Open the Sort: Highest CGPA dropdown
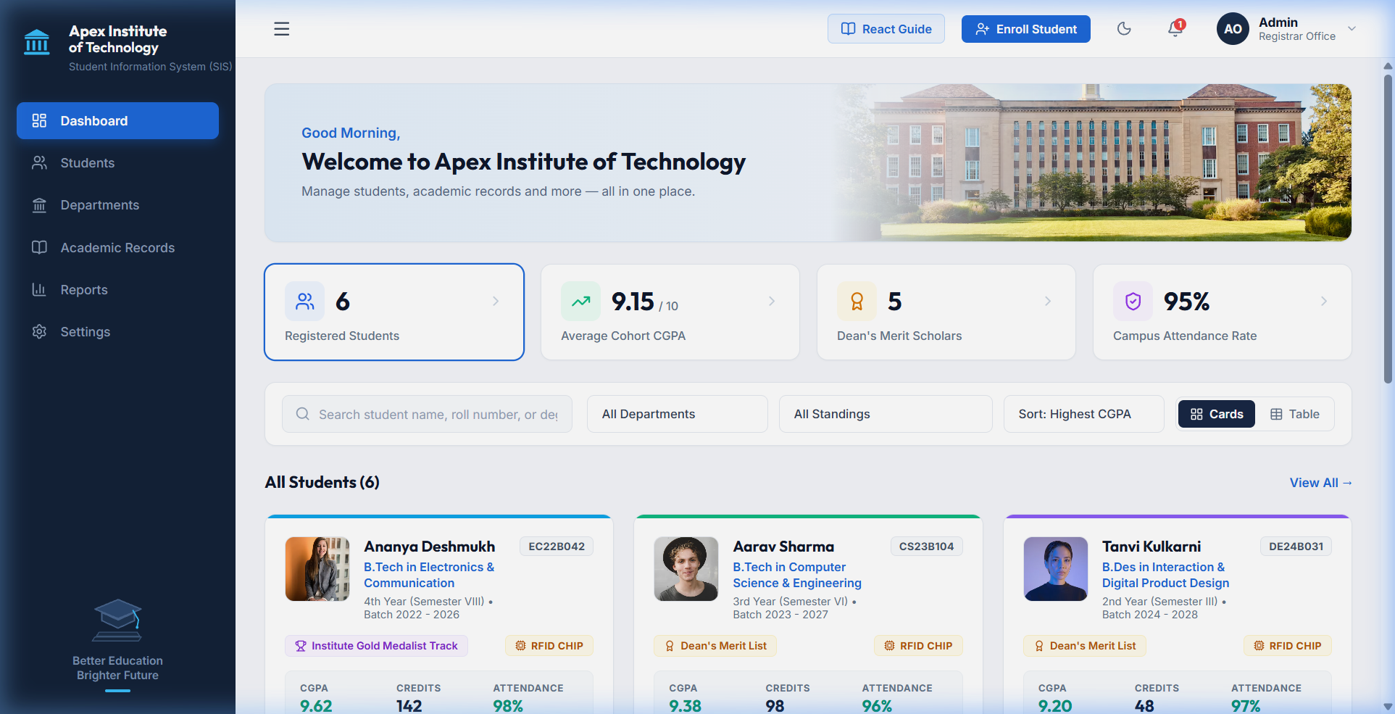1395x714 pixels. point(1083,414)
